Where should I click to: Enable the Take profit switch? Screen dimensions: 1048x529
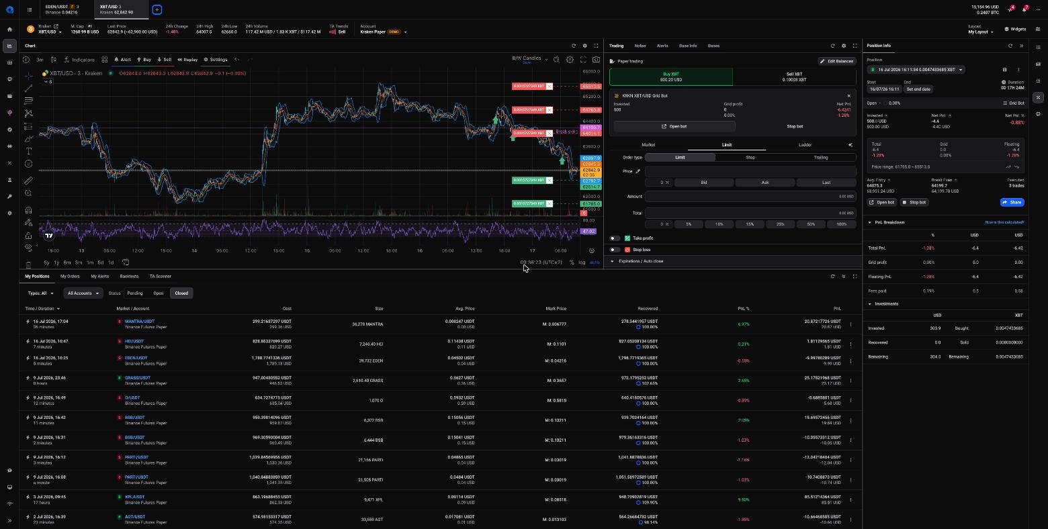pos(615,238)
